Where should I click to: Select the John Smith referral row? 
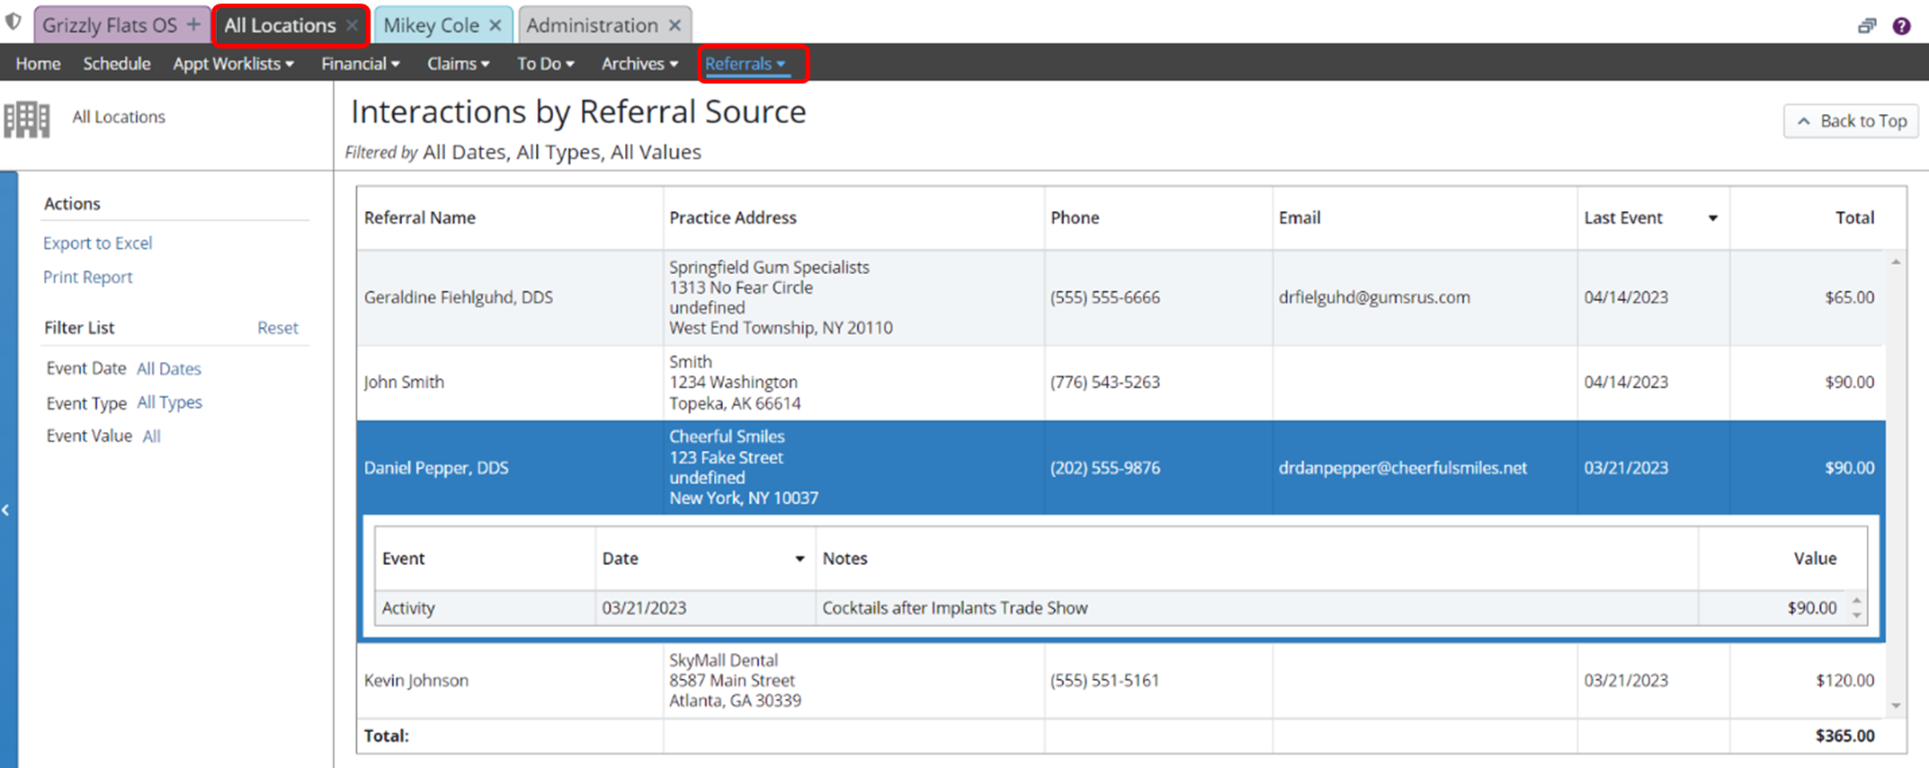tap(1121, 383)
